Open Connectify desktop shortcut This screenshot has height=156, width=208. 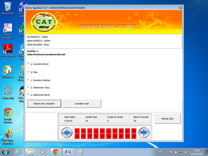8,93
